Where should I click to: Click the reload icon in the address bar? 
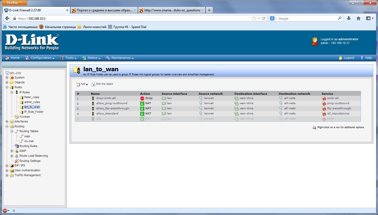[264, 18]
